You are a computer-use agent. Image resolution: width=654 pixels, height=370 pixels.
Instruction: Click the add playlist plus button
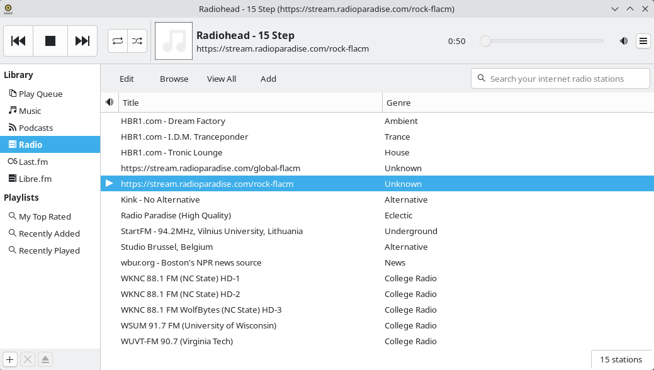(x=10, y=359)
